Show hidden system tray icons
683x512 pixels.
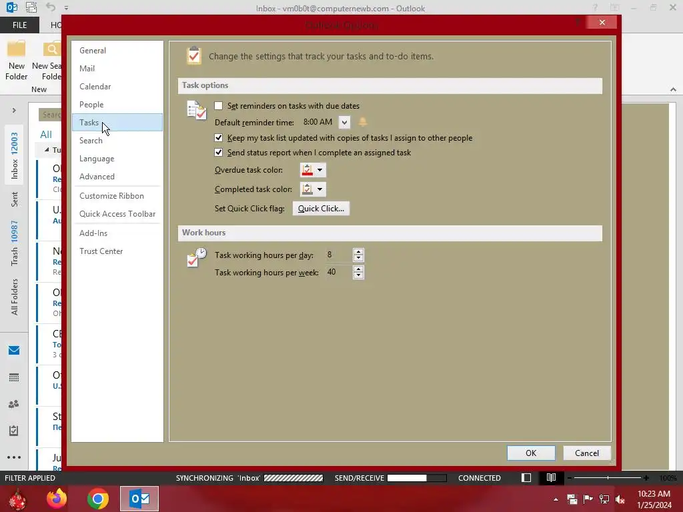556,499
